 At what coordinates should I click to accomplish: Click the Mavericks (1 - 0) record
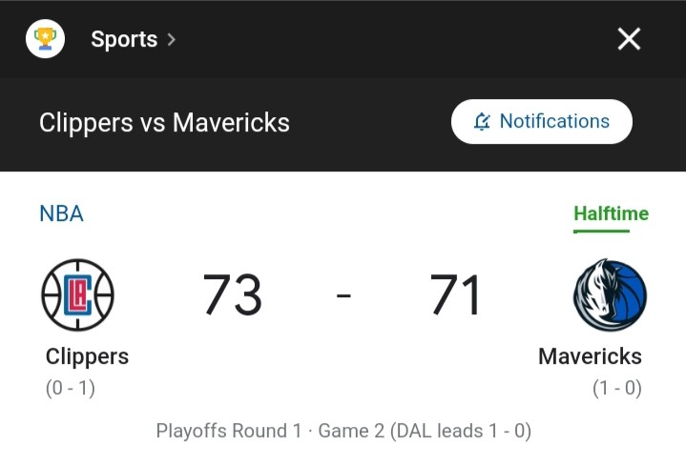pos(617,388)
